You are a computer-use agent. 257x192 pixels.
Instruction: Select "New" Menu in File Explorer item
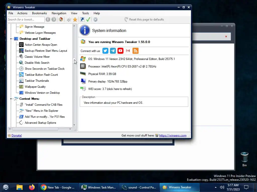(41, 111)
